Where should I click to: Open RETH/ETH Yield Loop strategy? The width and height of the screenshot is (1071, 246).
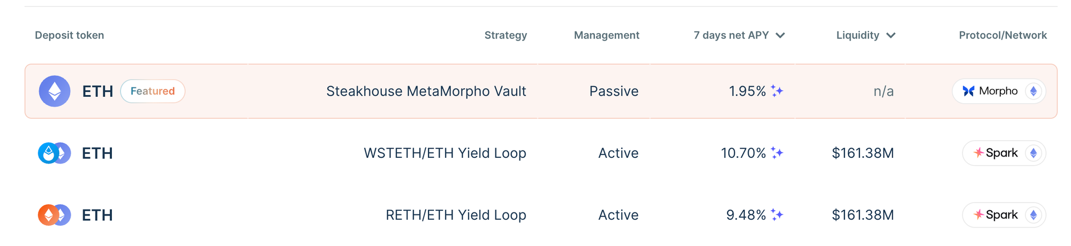click(456, 215)
